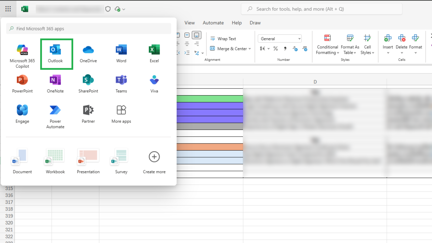This screenshot has width=432, height=243.
Task: Open OneDrive from the app launcher
Action: (88, 54)
